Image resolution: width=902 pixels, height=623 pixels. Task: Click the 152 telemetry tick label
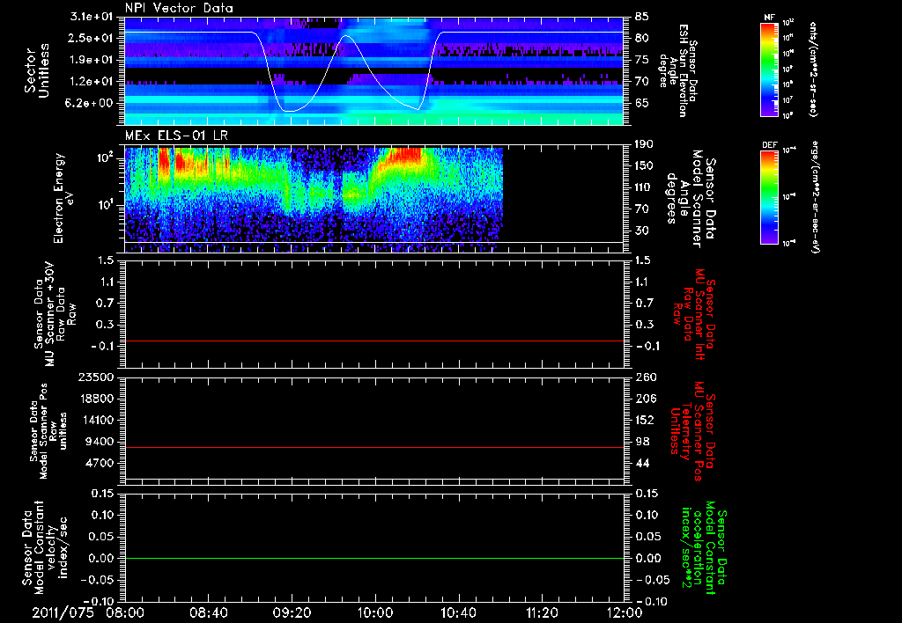click(x=646, y=420)
